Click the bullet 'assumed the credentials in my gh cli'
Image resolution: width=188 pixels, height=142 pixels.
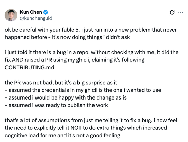(83, 90)
